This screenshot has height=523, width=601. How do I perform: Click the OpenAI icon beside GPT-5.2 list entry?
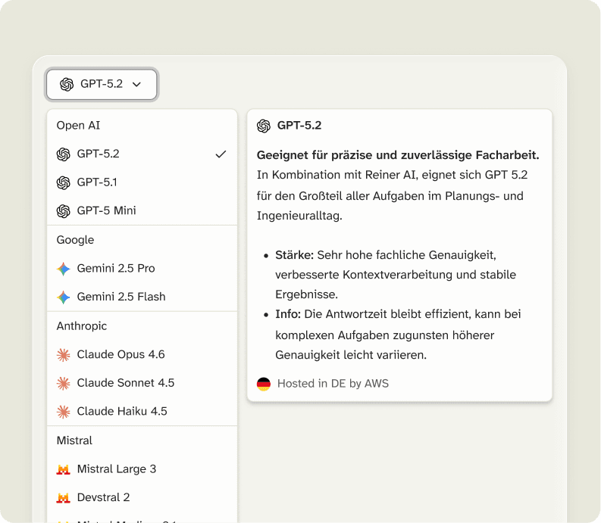click(x=63, y=154)
